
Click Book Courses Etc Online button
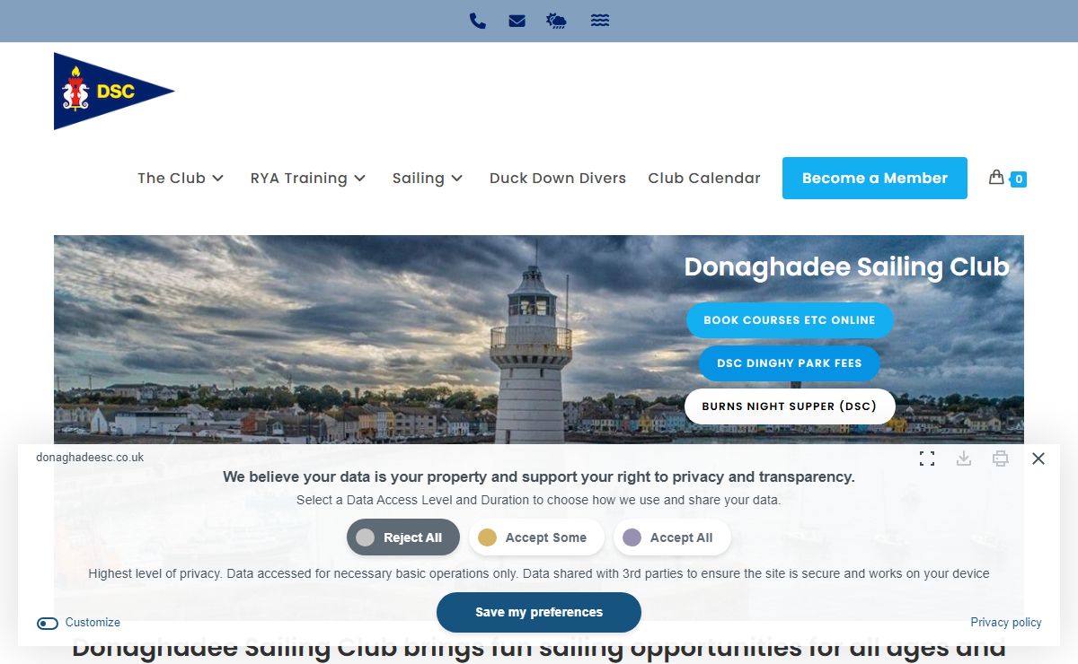(x=790, y=320)
